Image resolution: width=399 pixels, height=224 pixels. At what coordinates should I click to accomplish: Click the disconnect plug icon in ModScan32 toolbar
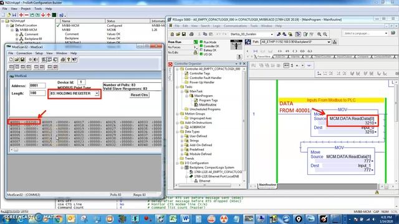pos(36,60)
